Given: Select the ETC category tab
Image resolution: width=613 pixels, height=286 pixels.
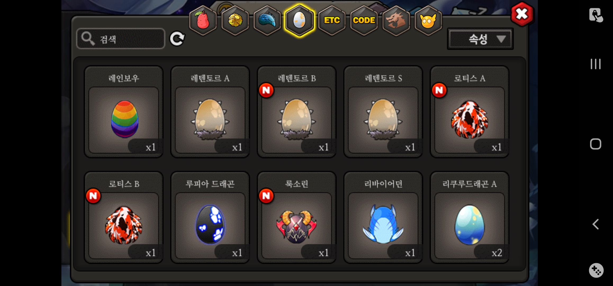Looking at the screenshot, I should 332,20.
